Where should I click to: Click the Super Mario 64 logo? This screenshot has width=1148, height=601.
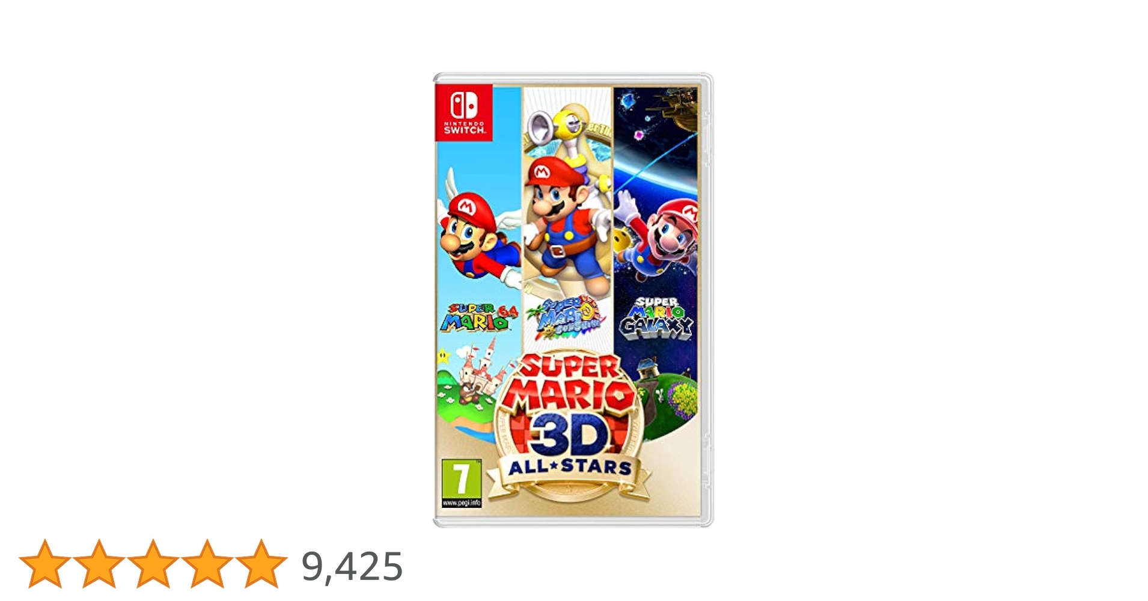point(478,317)
